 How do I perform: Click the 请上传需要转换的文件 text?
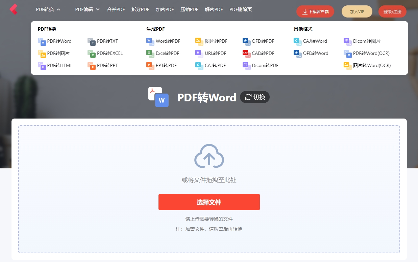click(x=209, y=219)
